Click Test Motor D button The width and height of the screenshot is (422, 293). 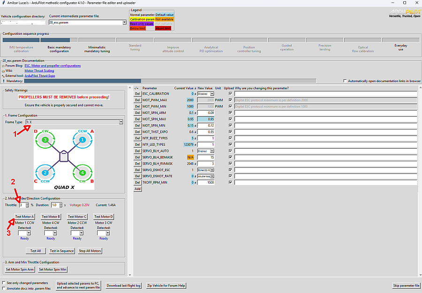tap(104, 217)
